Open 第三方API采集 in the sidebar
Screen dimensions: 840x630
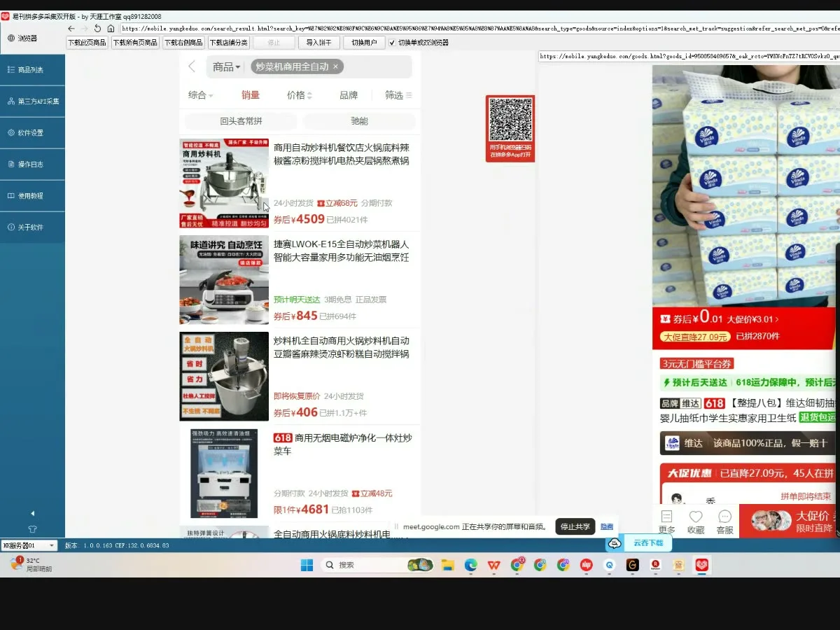[32, 101]
